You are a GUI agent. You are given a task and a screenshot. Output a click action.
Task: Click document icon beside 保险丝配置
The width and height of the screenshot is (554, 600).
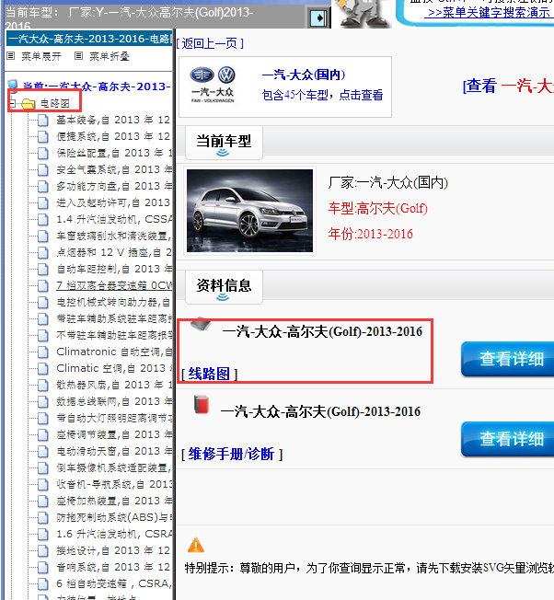pyautogui.click(x=43, y=154)
